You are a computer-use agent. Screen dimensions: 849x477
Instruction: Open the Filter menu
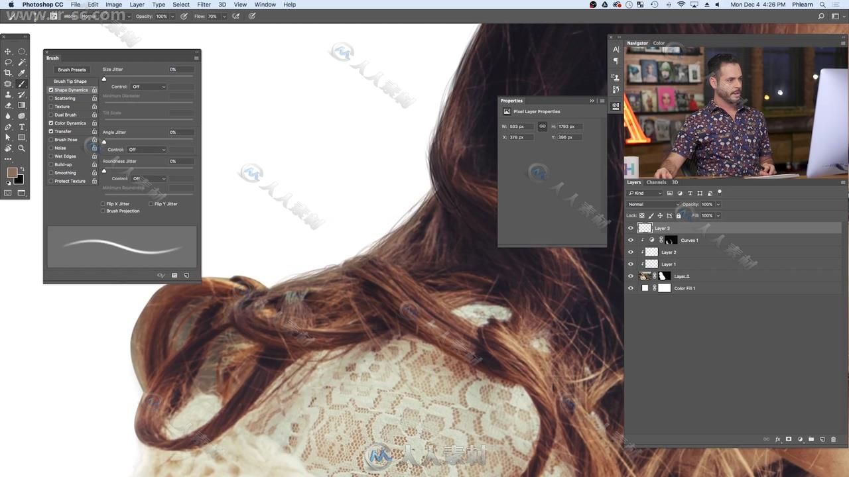pos(204,5)
